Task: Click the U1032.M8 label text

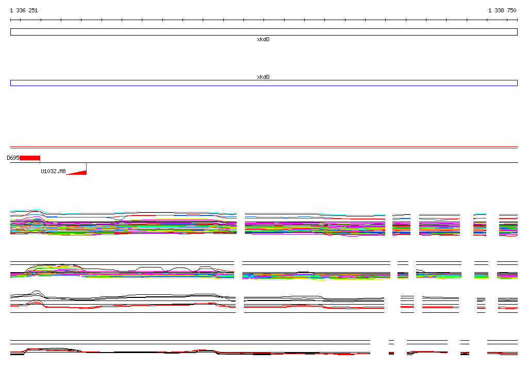Action: tap(53, 172)
